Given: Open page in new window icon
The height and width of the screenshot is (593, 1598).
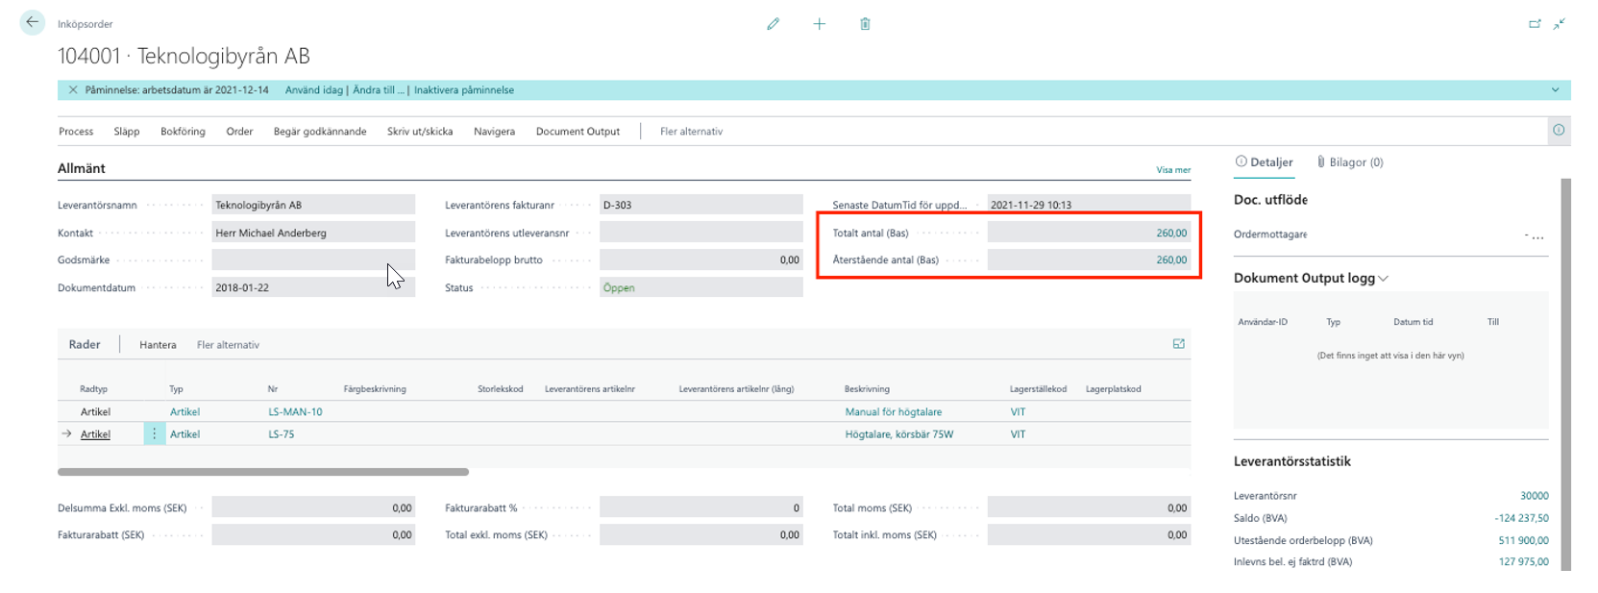Looking at the screenshot, I should tap(1535, 24).
